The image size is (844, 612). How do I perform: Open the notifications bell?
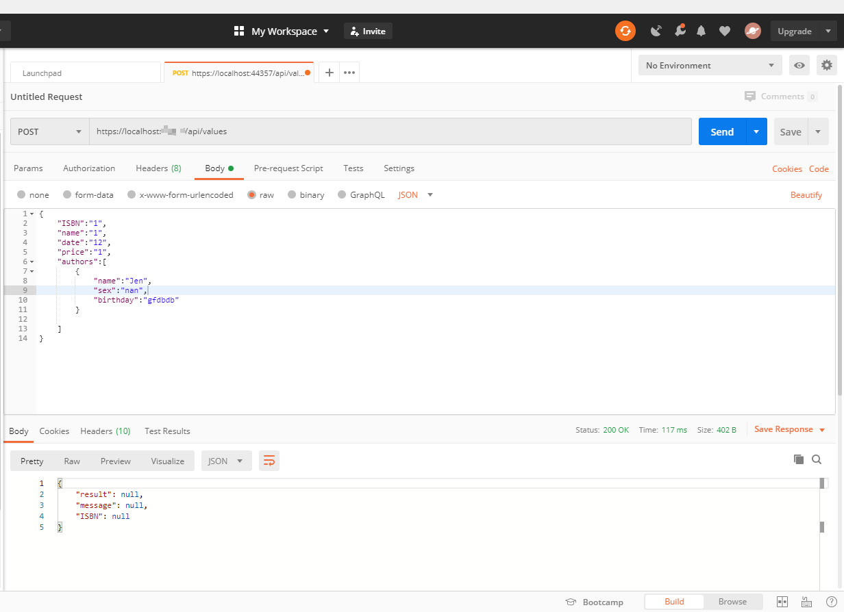click(x=702, y=31)
